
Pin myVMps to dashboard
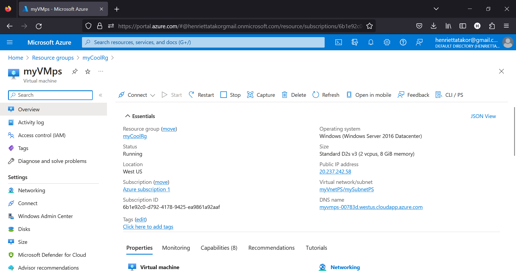(75, 72)
